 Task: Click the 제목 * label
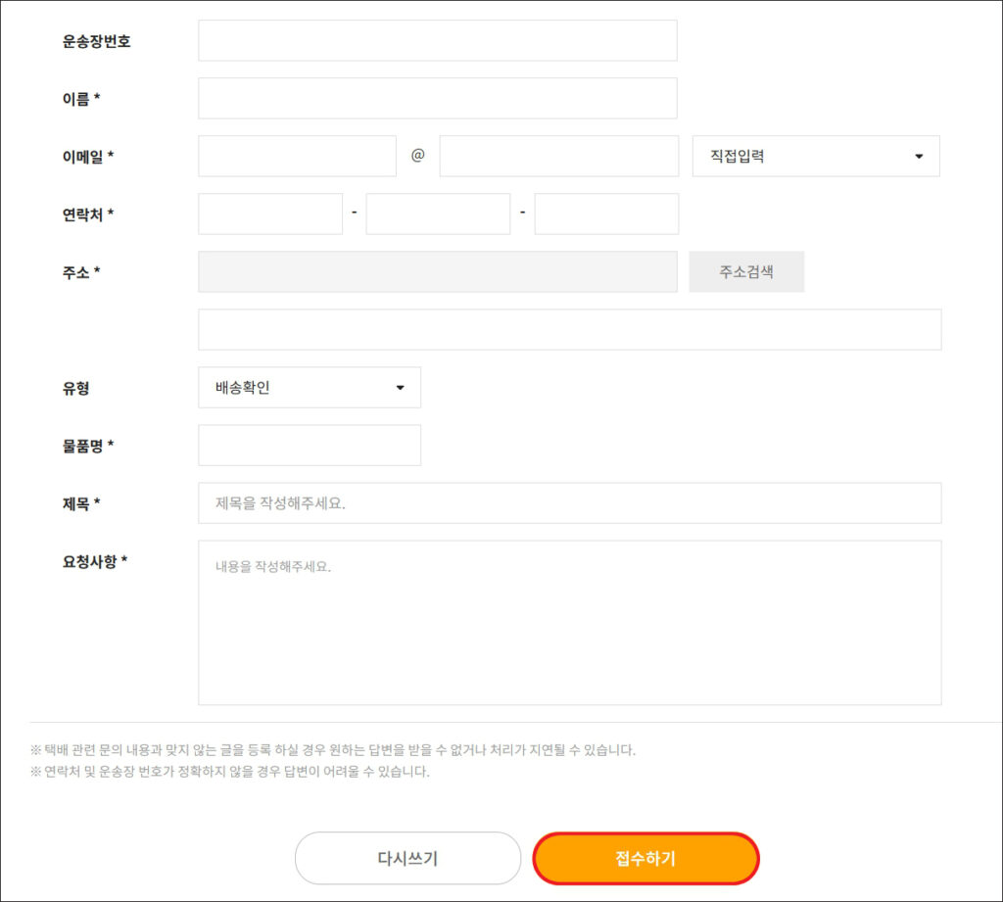pyautogui.click(x=81, y=504)
